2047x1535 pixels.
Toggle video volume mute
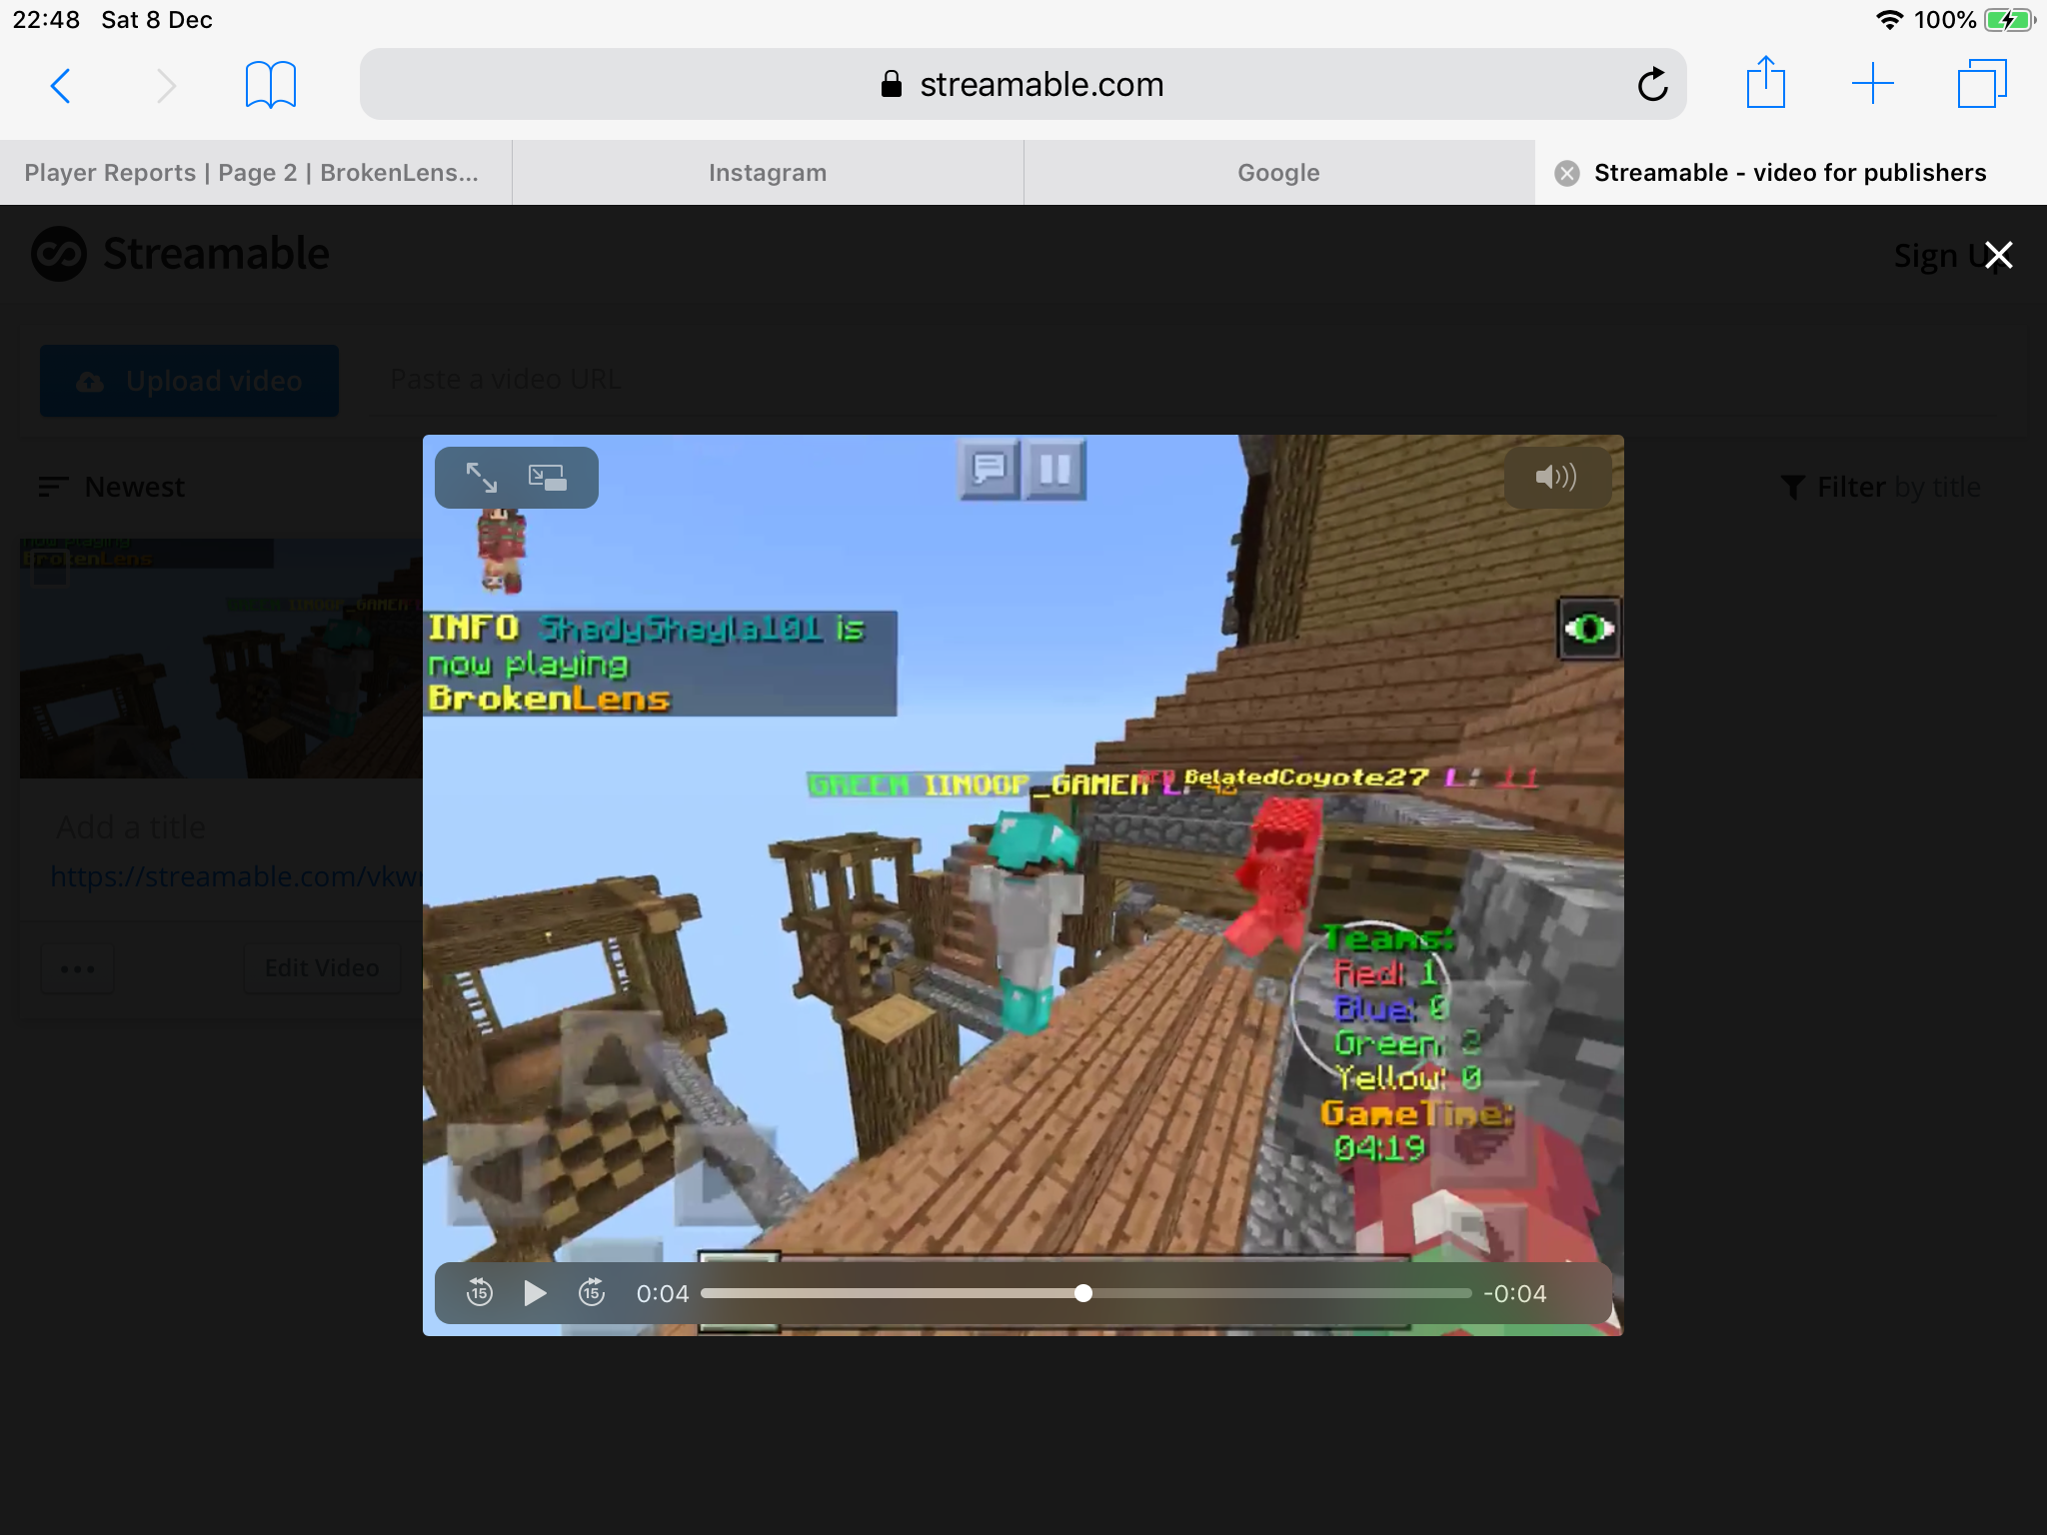[x=1556, y=477]
